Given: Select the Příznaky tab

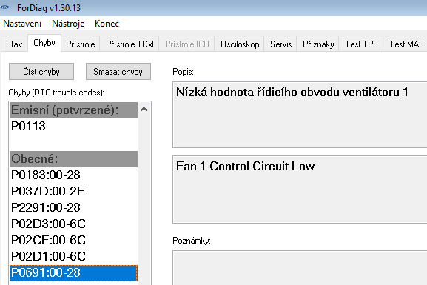Looking at the screenshot, I should [x=318, y=44].
